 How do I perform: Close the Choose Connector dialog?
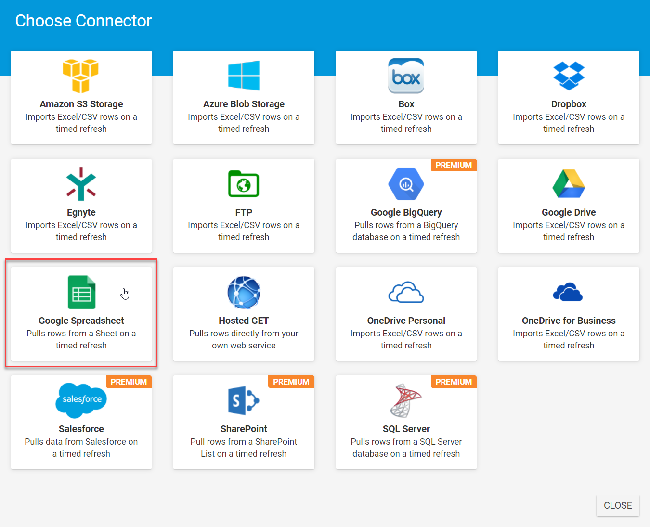618,505
